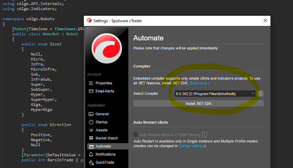Select the QuickTrade hand icon

tap(91, 163)
